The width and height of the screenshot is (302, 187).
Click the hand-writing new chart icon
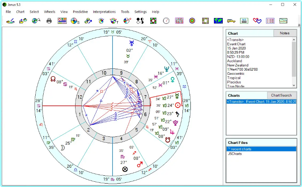click(x=10, y=20)
